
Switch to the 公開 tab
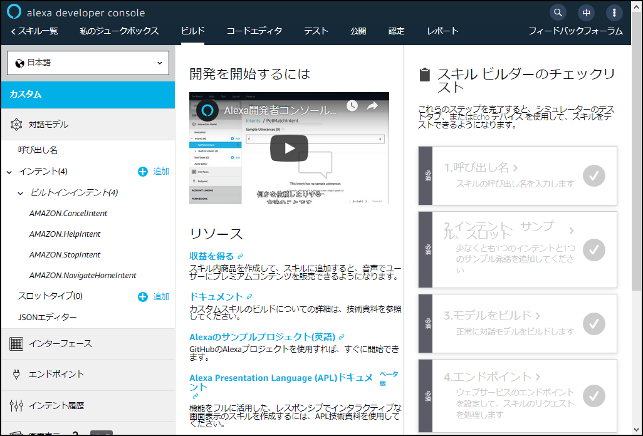coord(358,31)
